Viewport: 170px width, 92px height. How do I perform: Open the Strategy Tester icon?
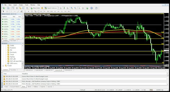[27, 8]
